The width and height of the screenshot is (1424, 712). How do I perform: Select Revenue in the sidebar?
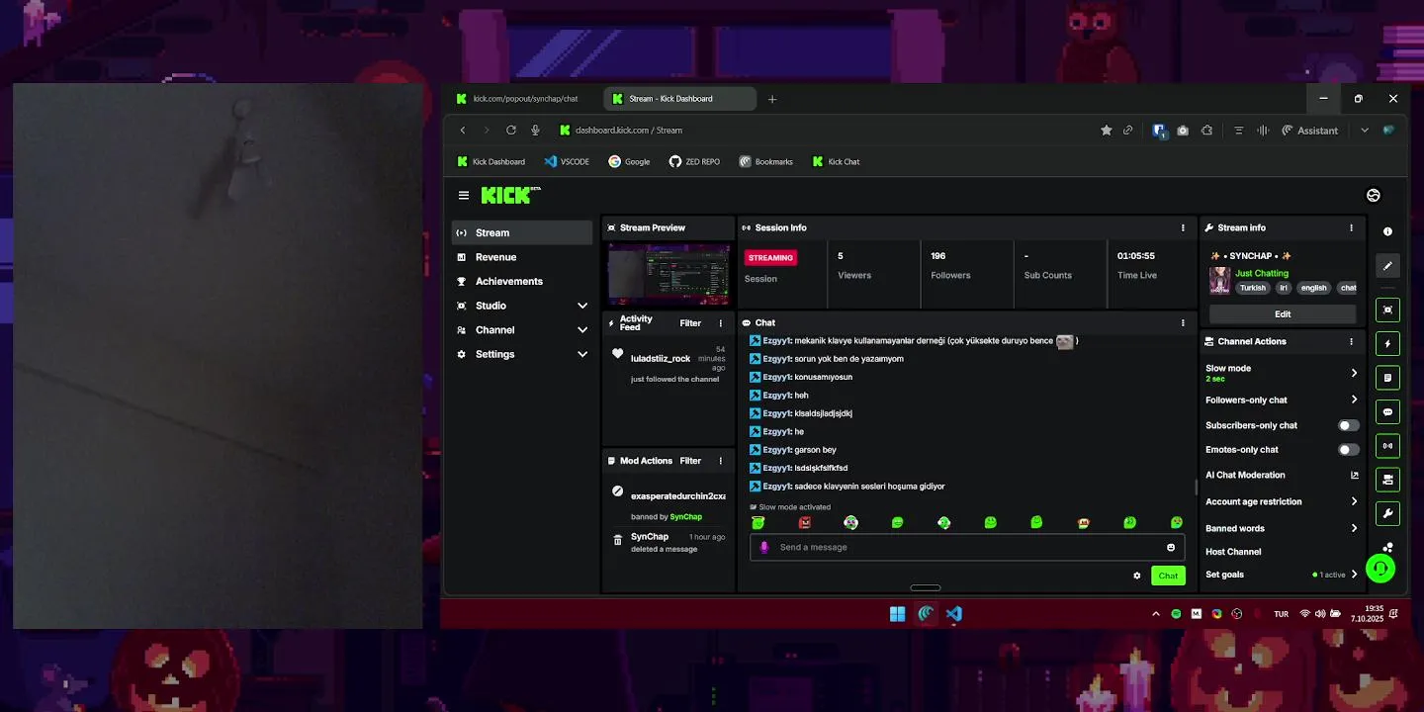coord(522,257)
